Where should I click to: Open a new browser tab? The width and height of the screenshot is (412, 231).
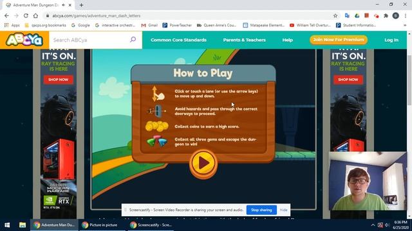(x=82, y=5)
